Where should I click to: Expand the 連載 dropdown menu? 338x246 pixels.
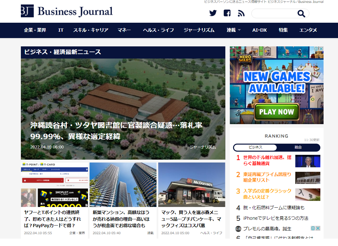[x=233, y=30]
